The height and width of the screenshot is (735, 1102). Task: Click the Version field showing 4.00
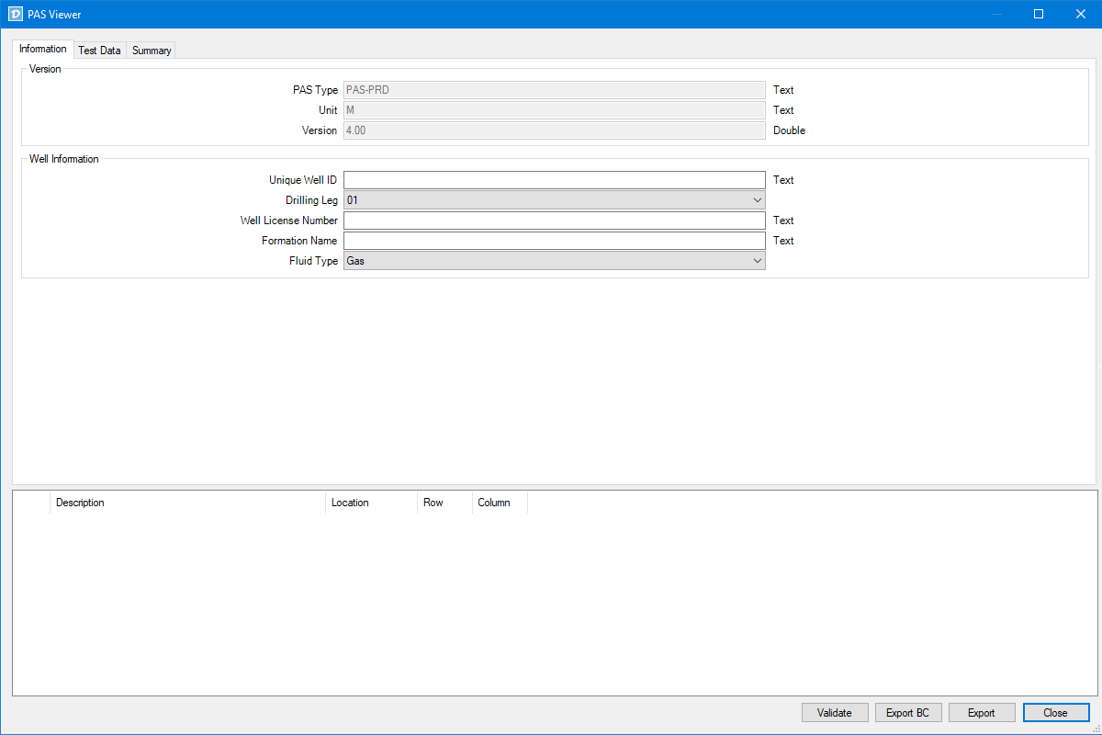tap(554, 130)
